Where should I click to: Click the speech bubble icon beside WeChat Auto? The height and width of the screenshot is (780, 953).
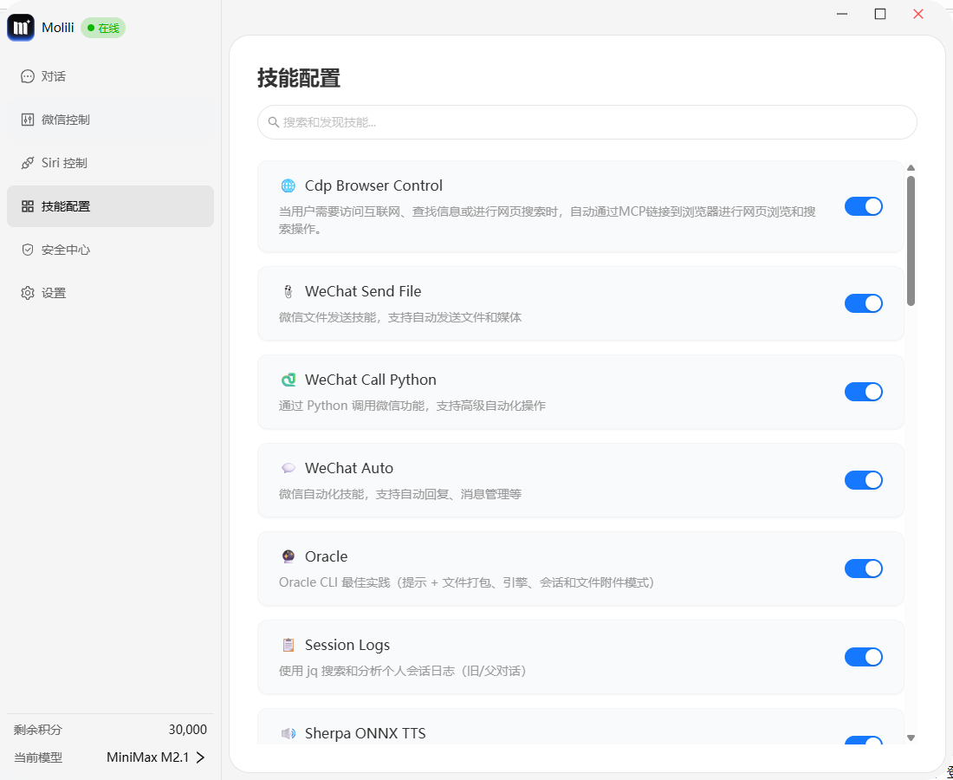coord(288,468)
